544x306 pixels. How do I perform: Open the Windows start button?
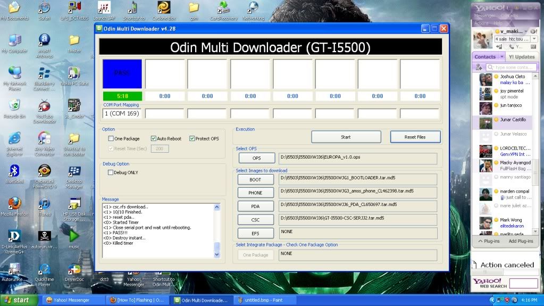point(19,300)
